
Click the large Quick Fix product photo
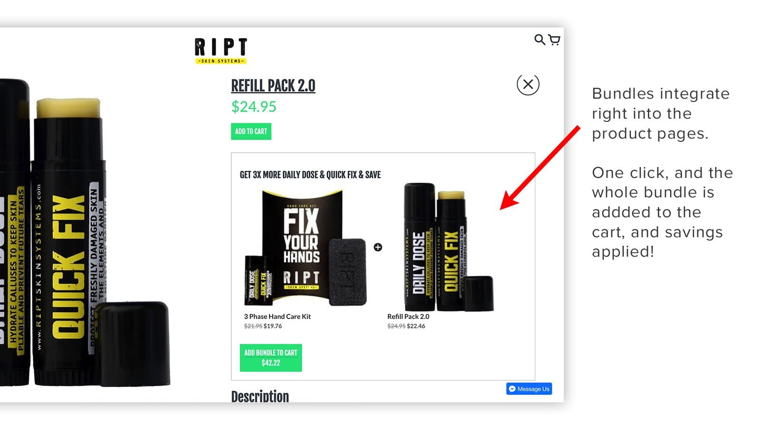(x=85, y=232)
